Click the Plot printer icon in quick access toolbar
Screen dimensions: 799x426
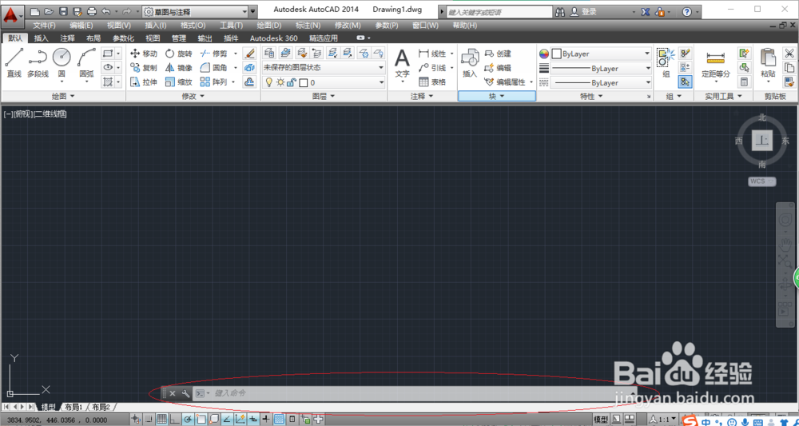92,11
